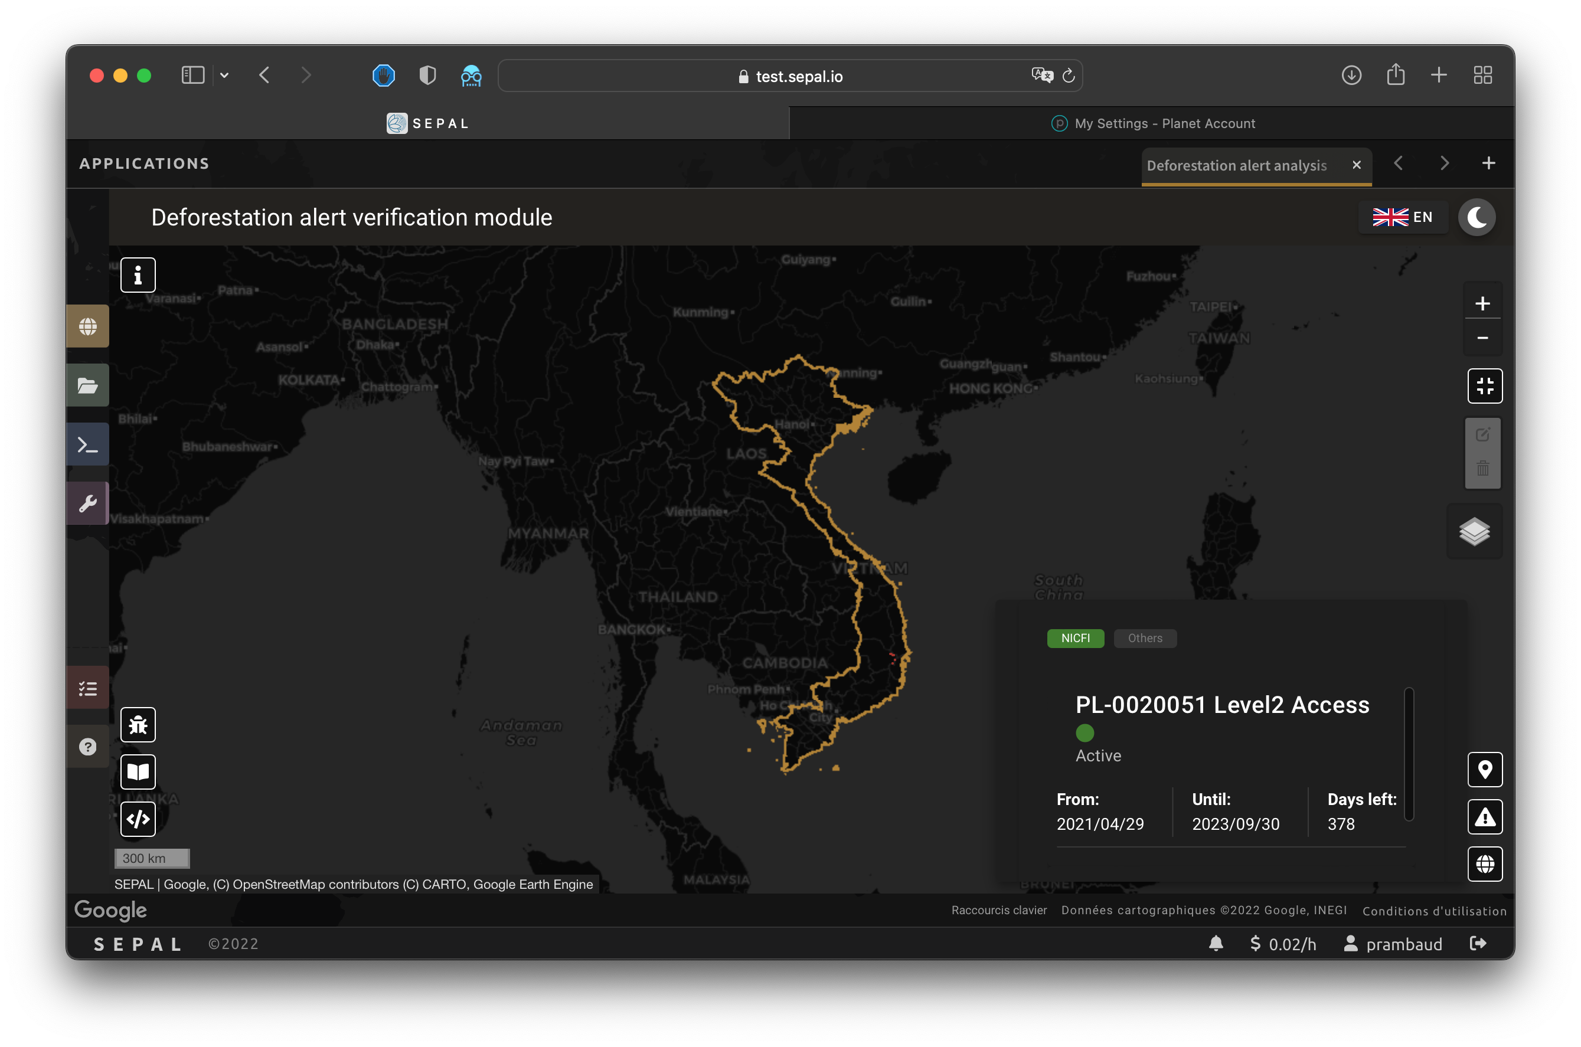The image size is (1581, 1047).
Task: Toggle fullscreen map with the collapse button
Action: tap(1484, 386)
